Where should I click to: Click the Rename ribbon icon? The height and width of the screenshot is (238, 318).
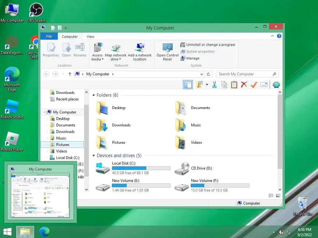click(80, 50)
